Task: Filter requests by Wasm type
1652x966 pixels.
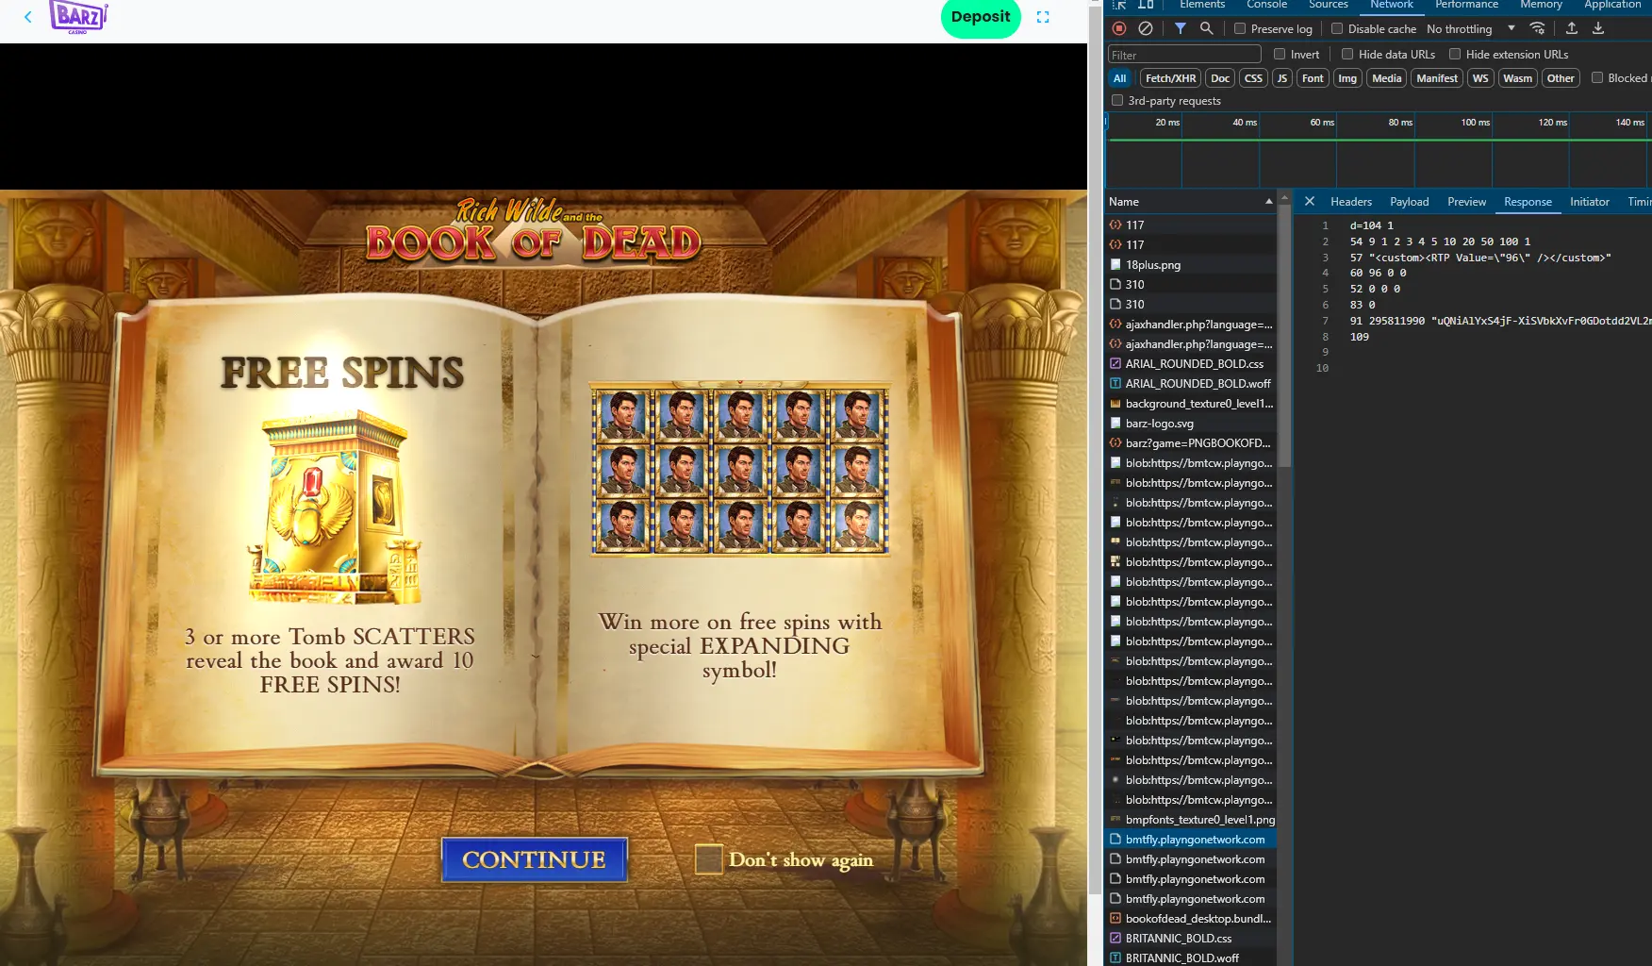Action: [x=1517, y=78]
